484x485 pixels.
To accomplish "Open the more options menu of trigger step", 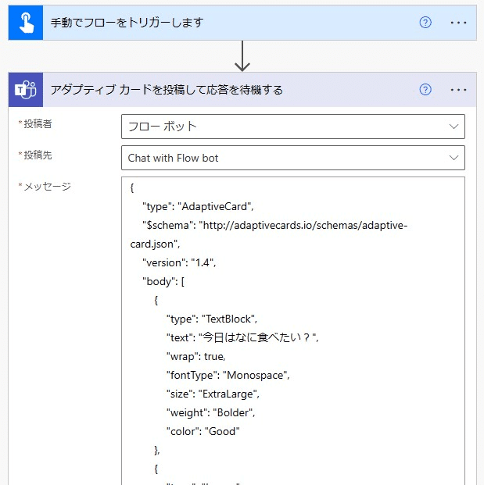I will pyautogui.click(x=458, y=23).
